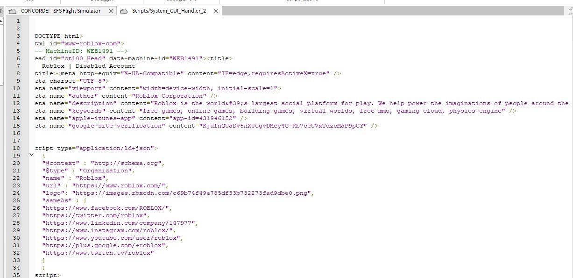The image size is (573, 278).
Task: Click cloud icon on System_GUI_Handler_2 tab
Action: (x=124, y=11)
